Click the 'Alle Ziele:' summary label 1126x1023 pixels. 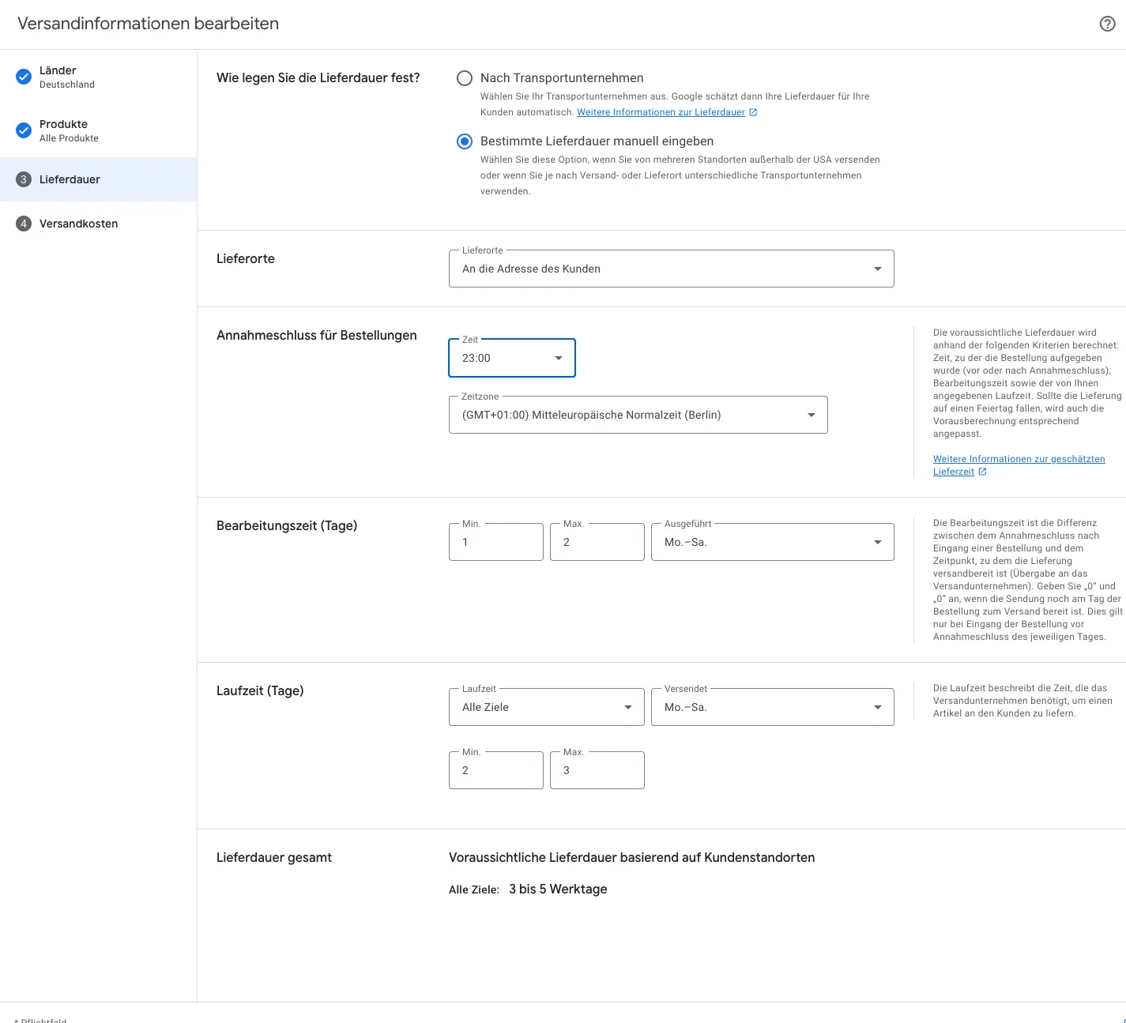coord(474,889)
